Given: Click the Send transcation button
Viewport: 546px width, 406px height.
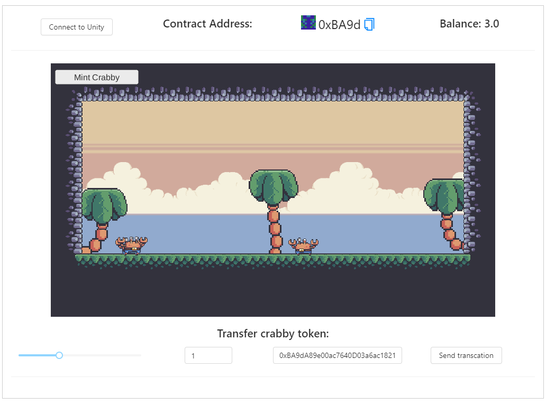Looking at the screenshot, I should coord(466,355).
